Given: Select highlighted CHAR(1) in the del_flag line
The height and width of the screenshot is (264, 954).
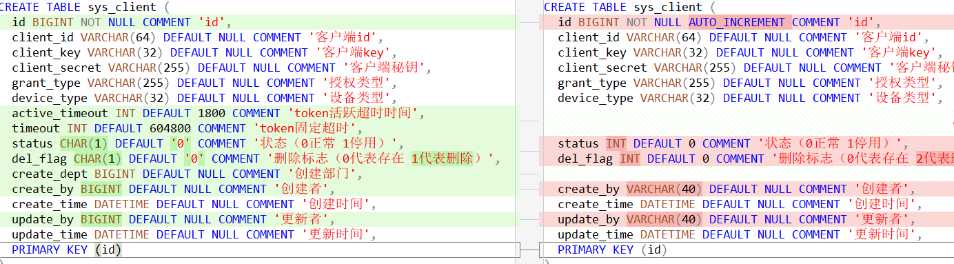Looking at the screenshot, I should pyautogui.click(x=98, y=159).
